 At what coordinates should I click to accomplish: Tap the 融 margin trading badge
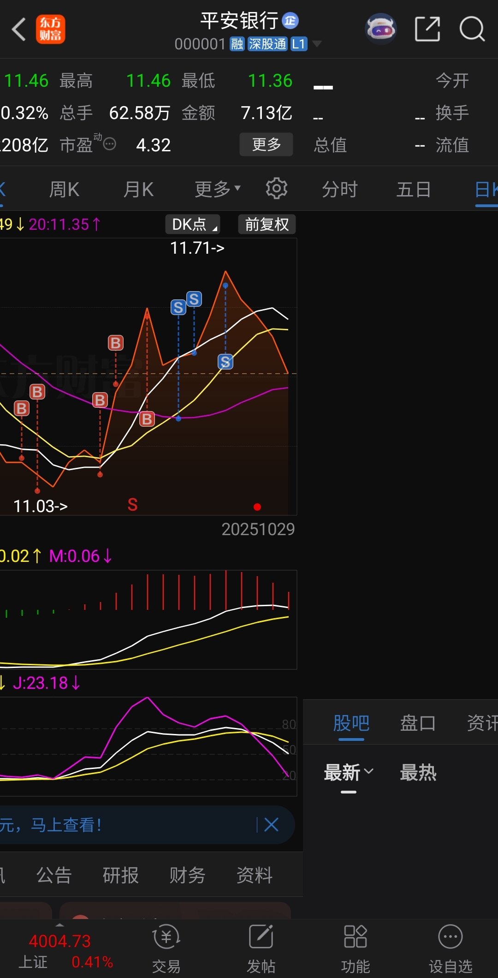(237, 44)
